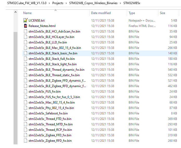Click icon of stm32wb5x_BLE_Thread_dynamic_fw.bin
181x148 pixels.
26,70
